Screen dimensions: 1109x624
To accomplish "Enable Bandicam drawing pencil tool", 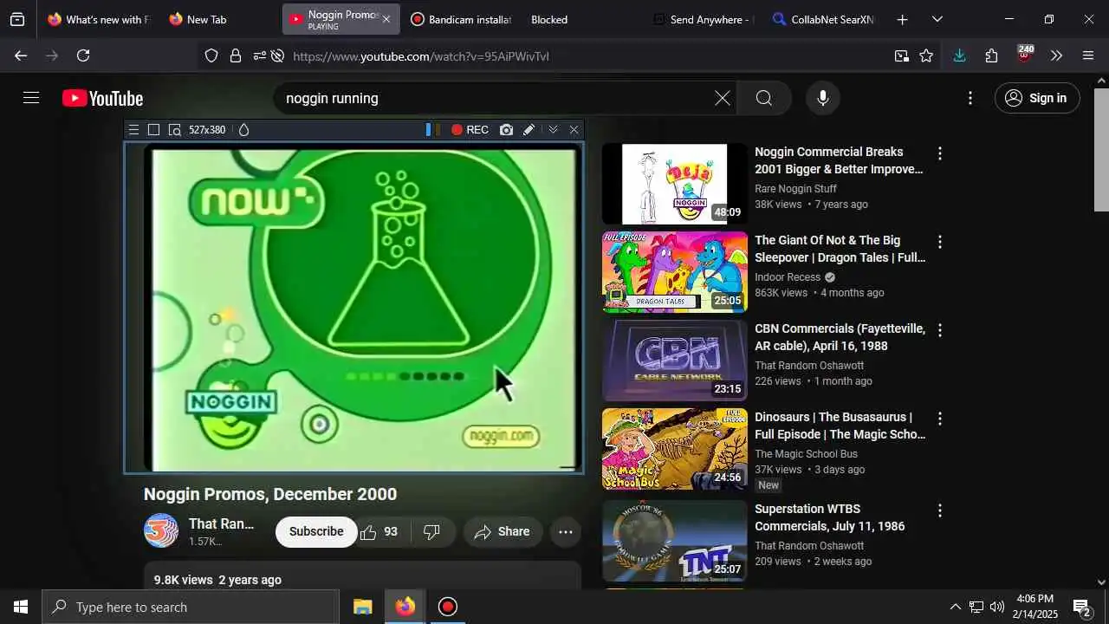I will click(x=529, y=130).
